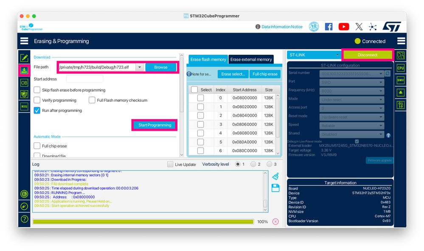Open the left hamburger menu

24,41
